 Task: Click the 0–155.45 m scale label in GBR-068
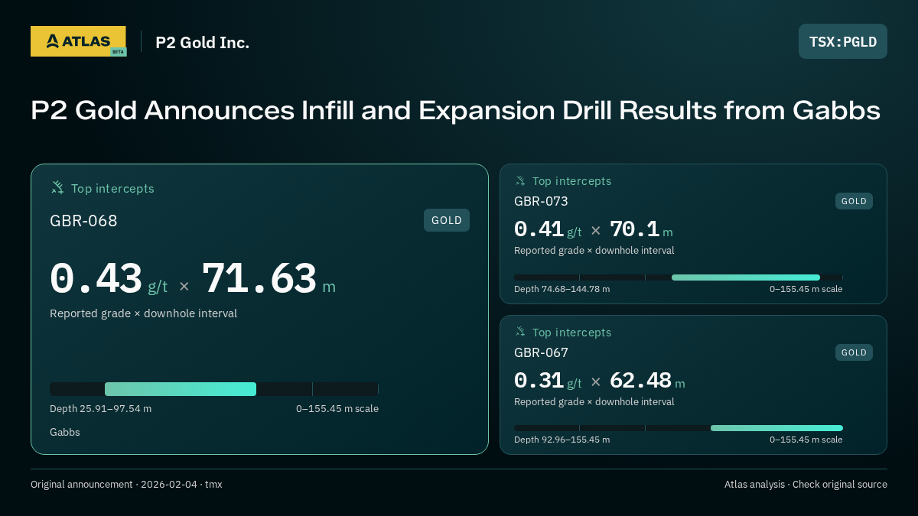coord(337,409)
